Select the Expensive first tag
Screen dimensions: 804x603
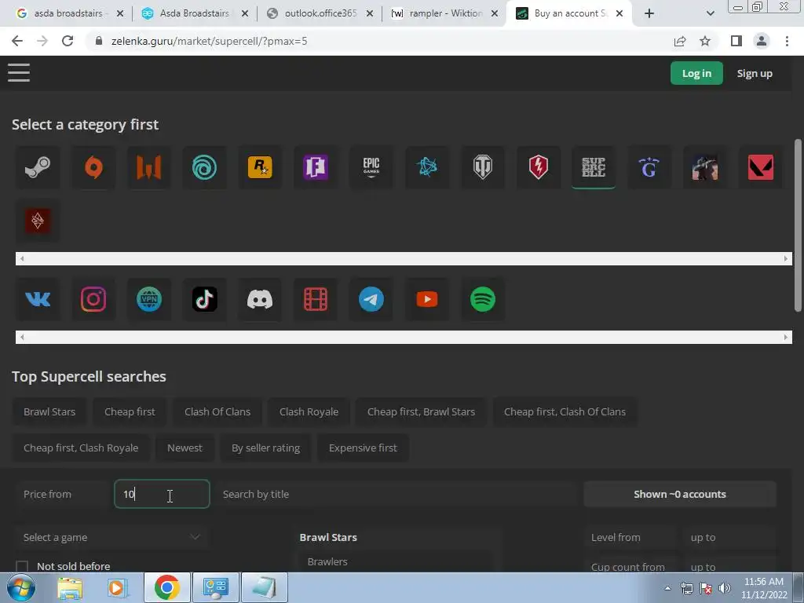[363, 448]
